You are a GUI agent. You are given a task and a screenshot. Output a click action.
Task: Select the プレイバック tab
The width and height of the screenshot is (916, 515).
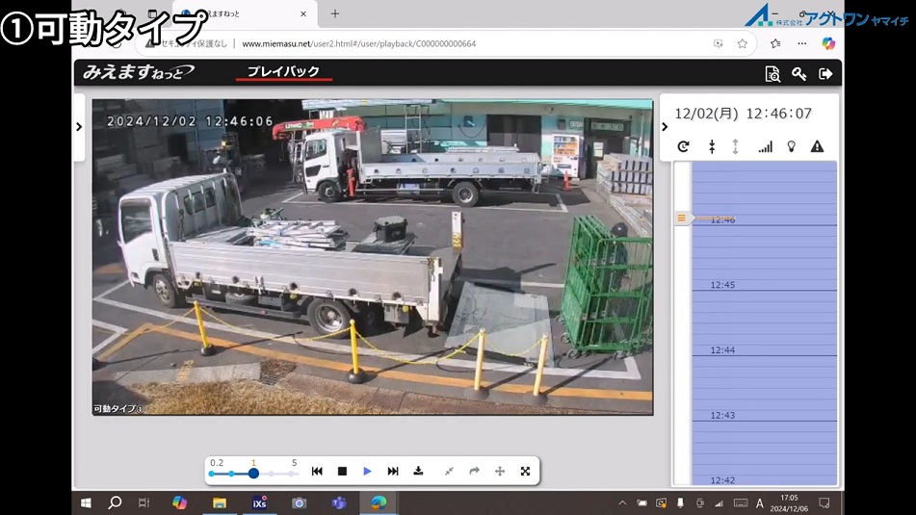pos(283,71)
